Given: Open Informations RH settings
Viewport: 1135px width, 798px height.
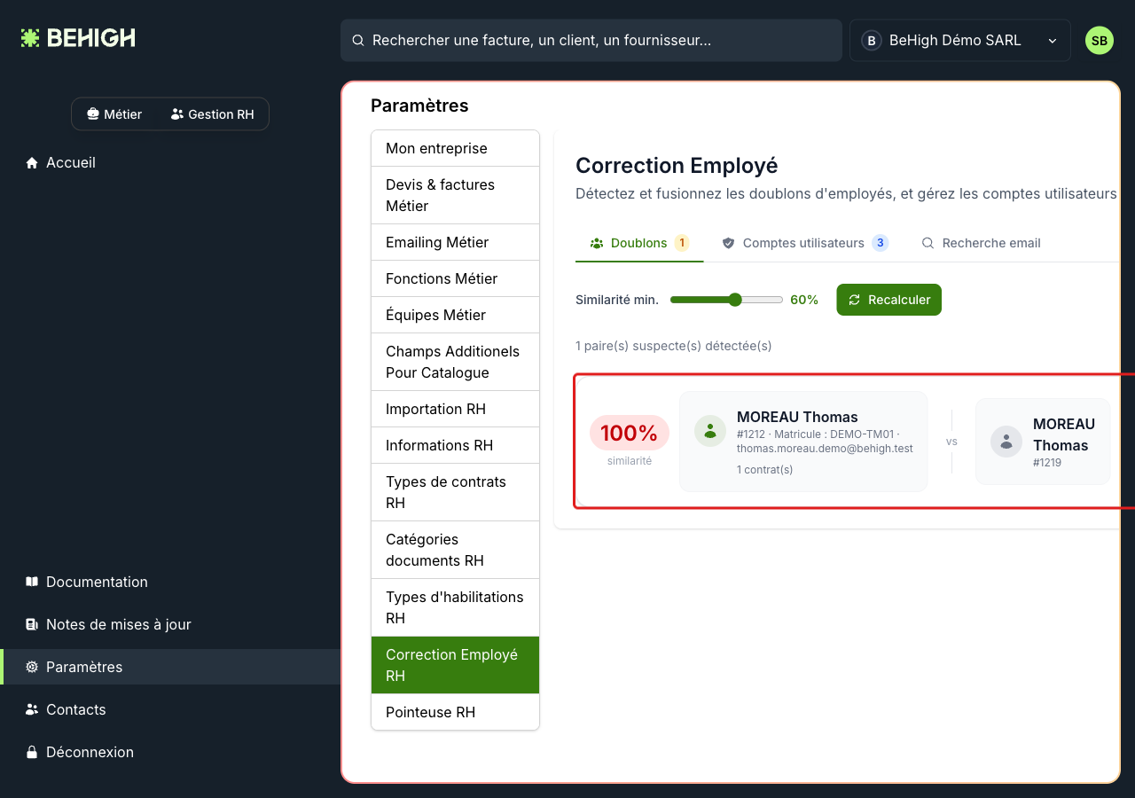Looking at the screenshot, I should (x=455, y=445).
